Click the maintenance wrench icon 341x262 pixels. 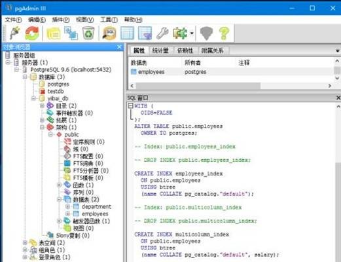(x=162, y=33)
